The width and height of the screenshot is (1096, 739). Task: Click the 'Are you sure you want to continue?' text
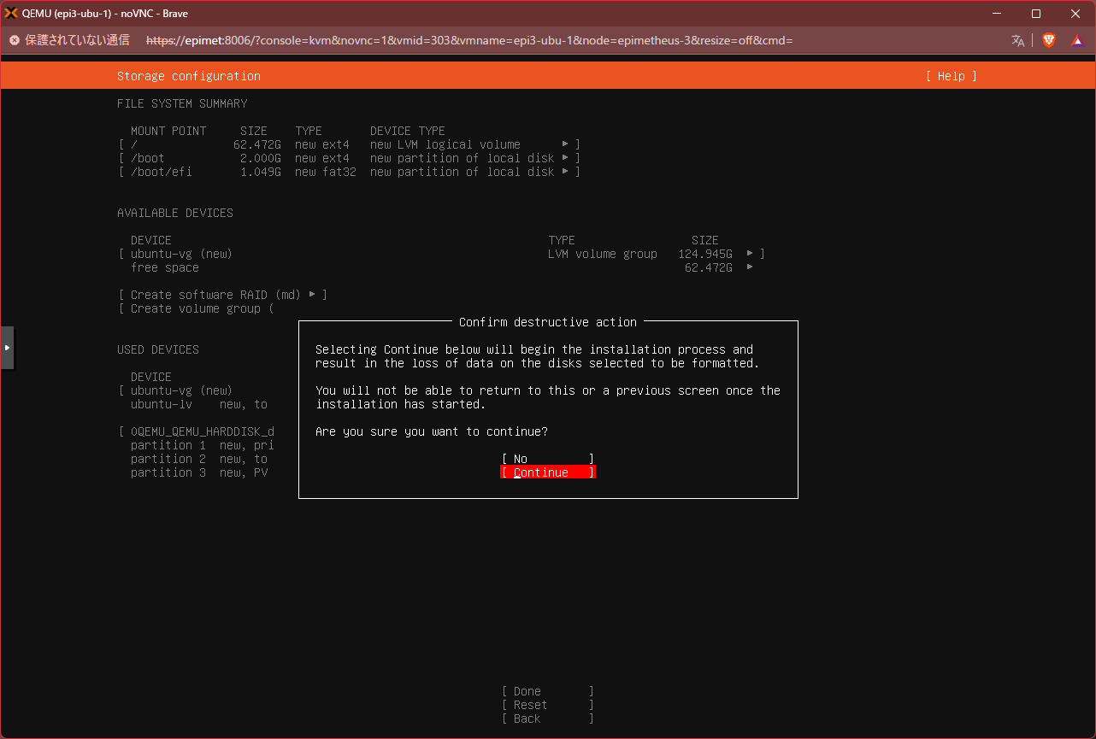tap(432, 431)
